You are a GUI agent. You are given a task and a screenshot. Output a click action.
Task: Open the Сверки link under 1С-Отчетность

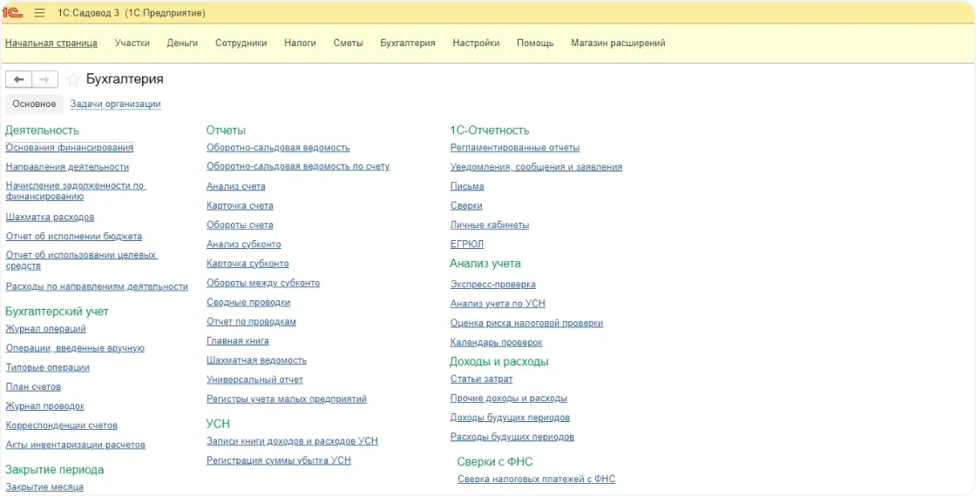tap(466, 205)
